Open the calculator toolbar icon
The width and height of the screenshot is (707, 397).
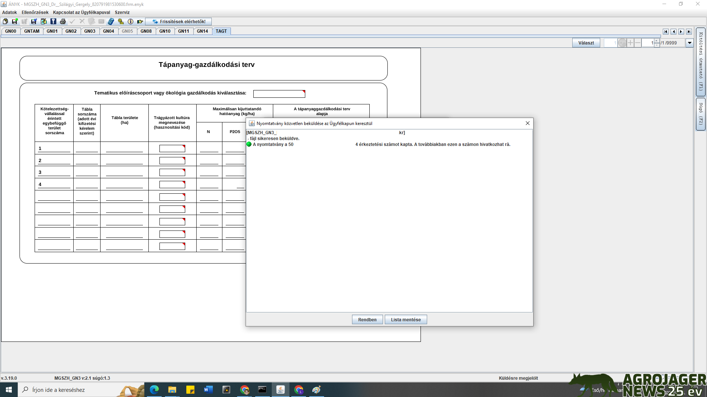click(x=111, y=21)
